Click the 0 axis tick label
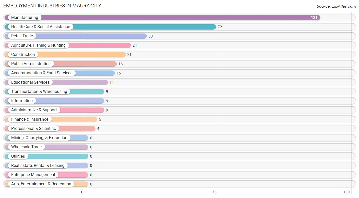 82,192
